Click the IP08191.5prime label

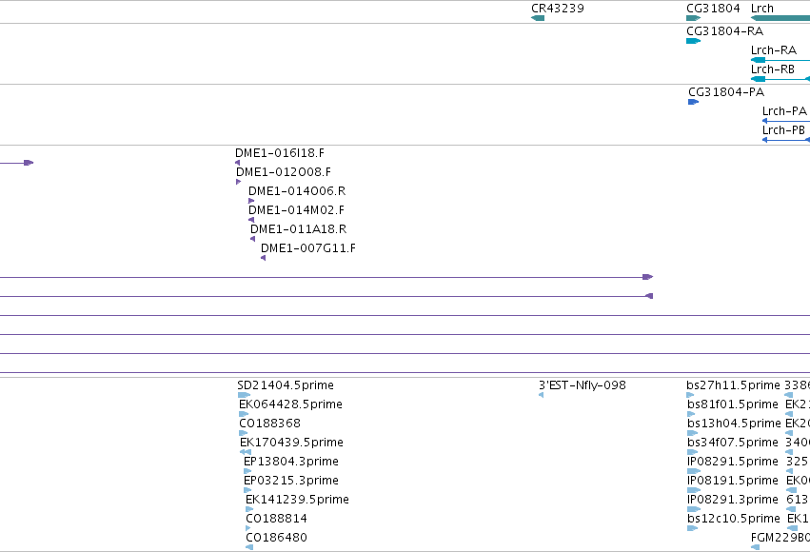tap(733, 481)
